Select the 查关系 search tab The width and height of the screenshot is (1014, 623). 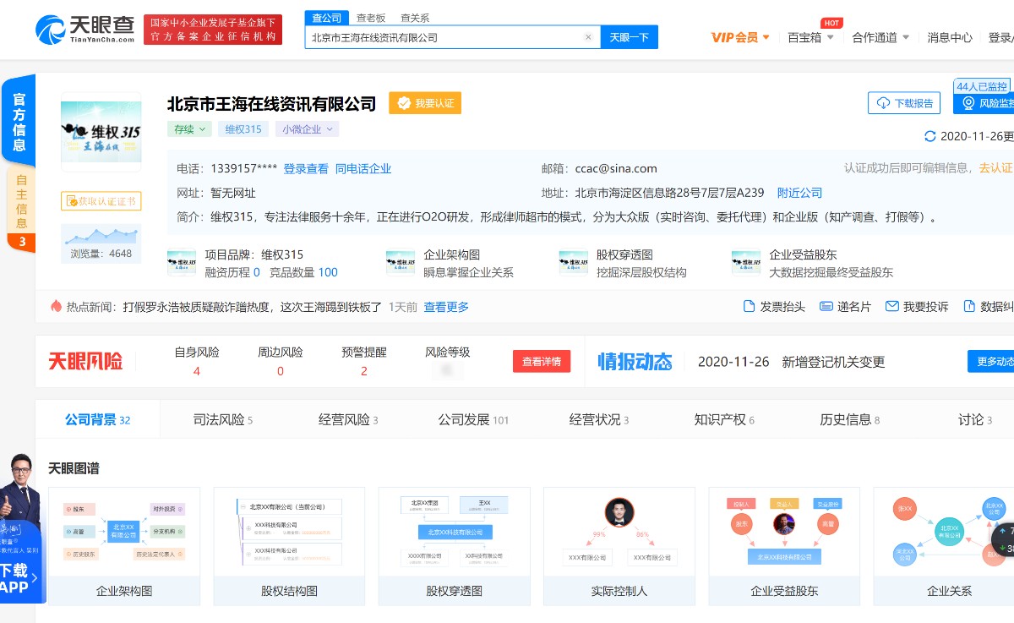pyautogui.click(x=415, y=17)
